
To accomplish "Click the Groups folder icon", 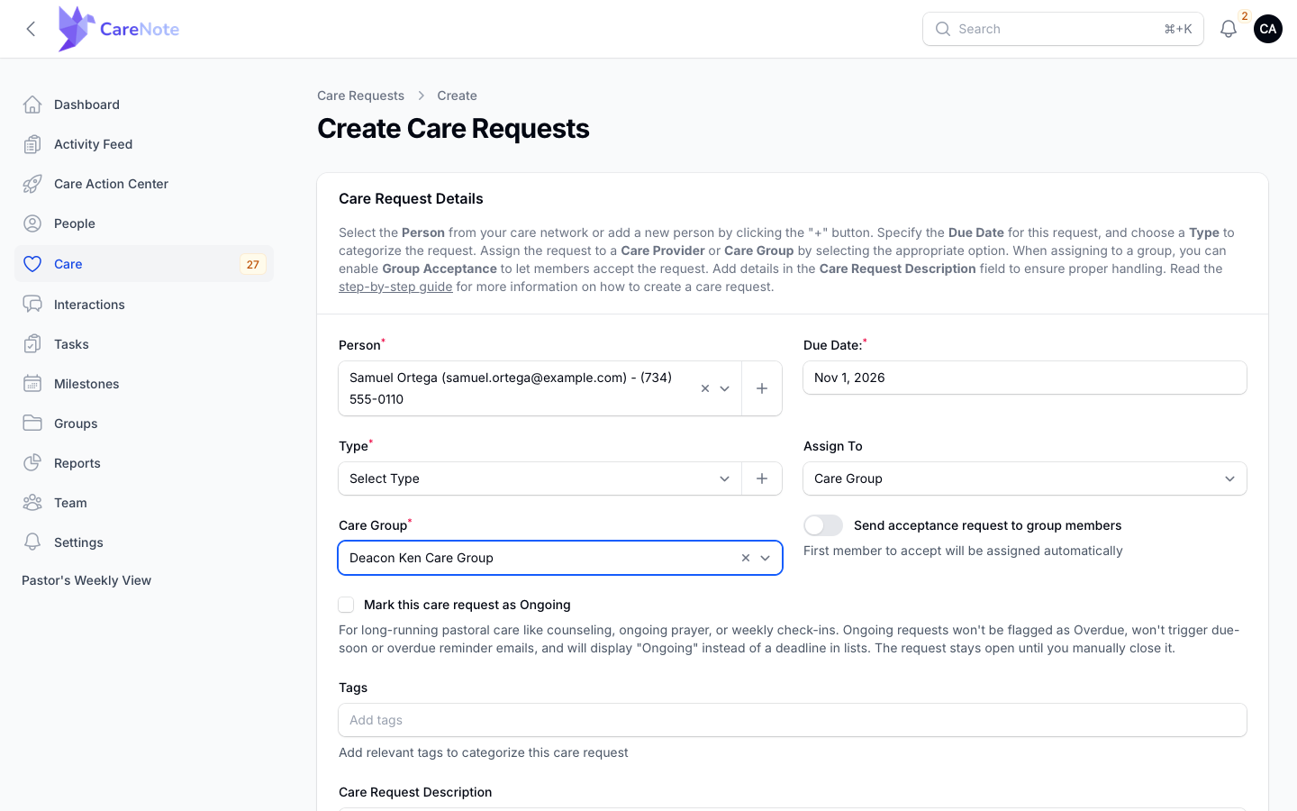I will [x=32, y=424].
